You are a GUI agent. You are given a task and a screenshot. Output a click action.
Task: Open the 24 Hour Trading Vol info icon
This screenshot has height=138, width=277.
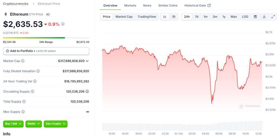[35, 81]
